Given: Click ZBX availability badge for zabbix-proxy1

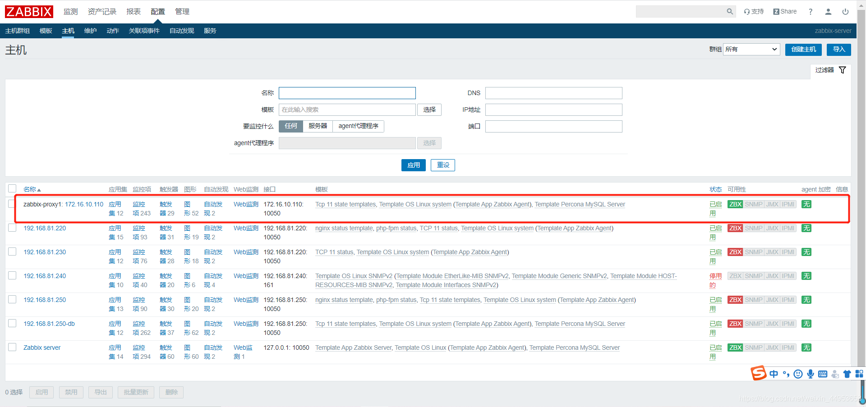Looking at the screenshot, I should (x=735, y=204).
